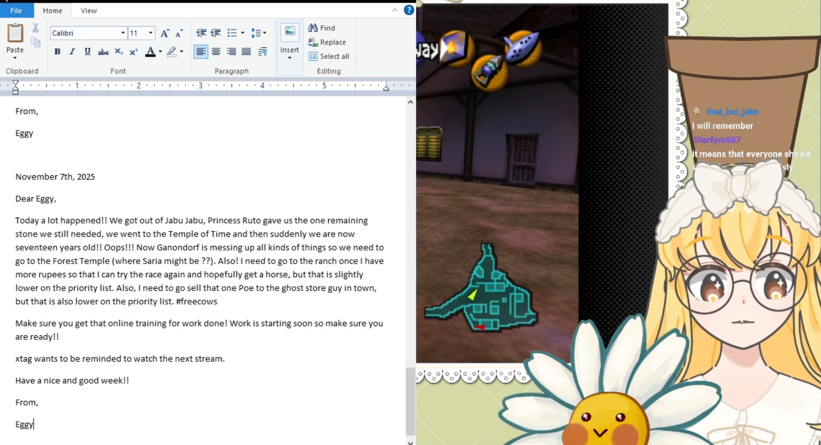This screenshot has width=821, height=445.
Task: Click the document scroll down arrow
Action: tap(410, 443)
